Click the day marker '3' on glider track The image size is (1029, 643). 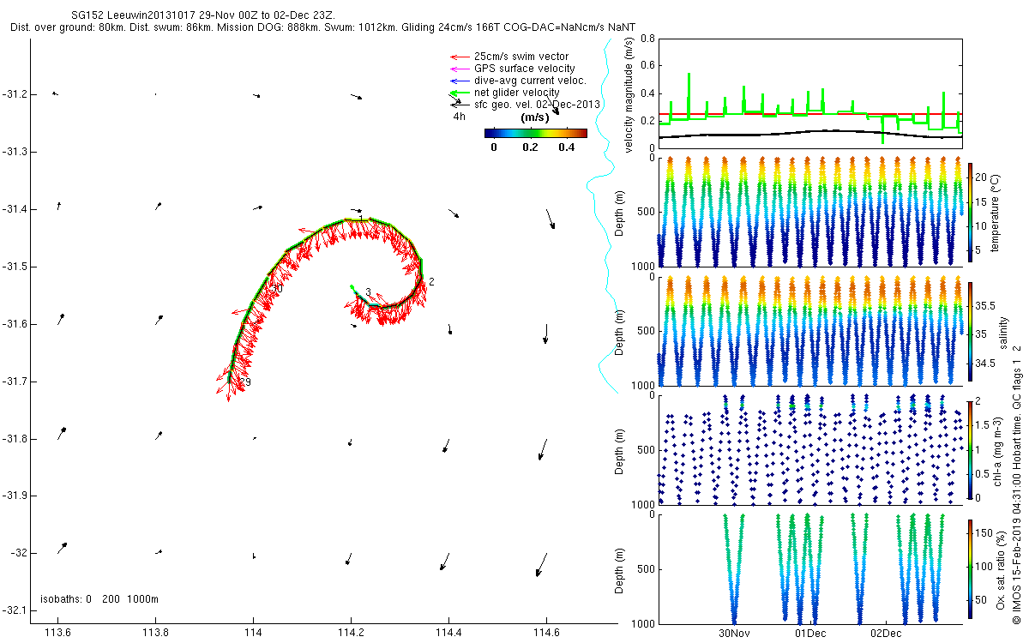click(x=368, y=292)
